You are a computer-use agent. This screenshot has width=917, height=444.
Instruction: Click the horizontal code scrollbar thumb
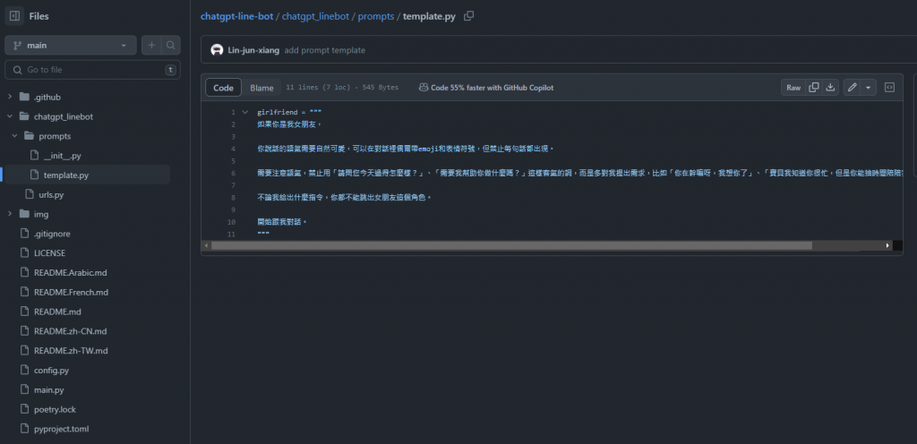point(511,245)
